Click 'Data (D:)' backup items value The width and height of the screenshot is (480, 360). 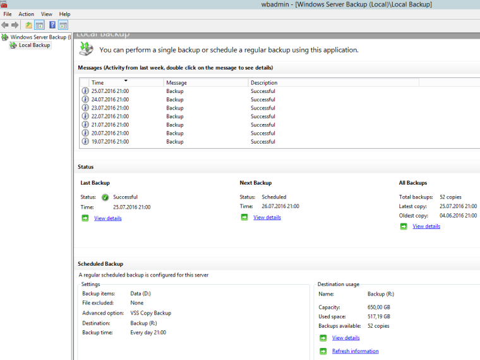pos(140,294)
